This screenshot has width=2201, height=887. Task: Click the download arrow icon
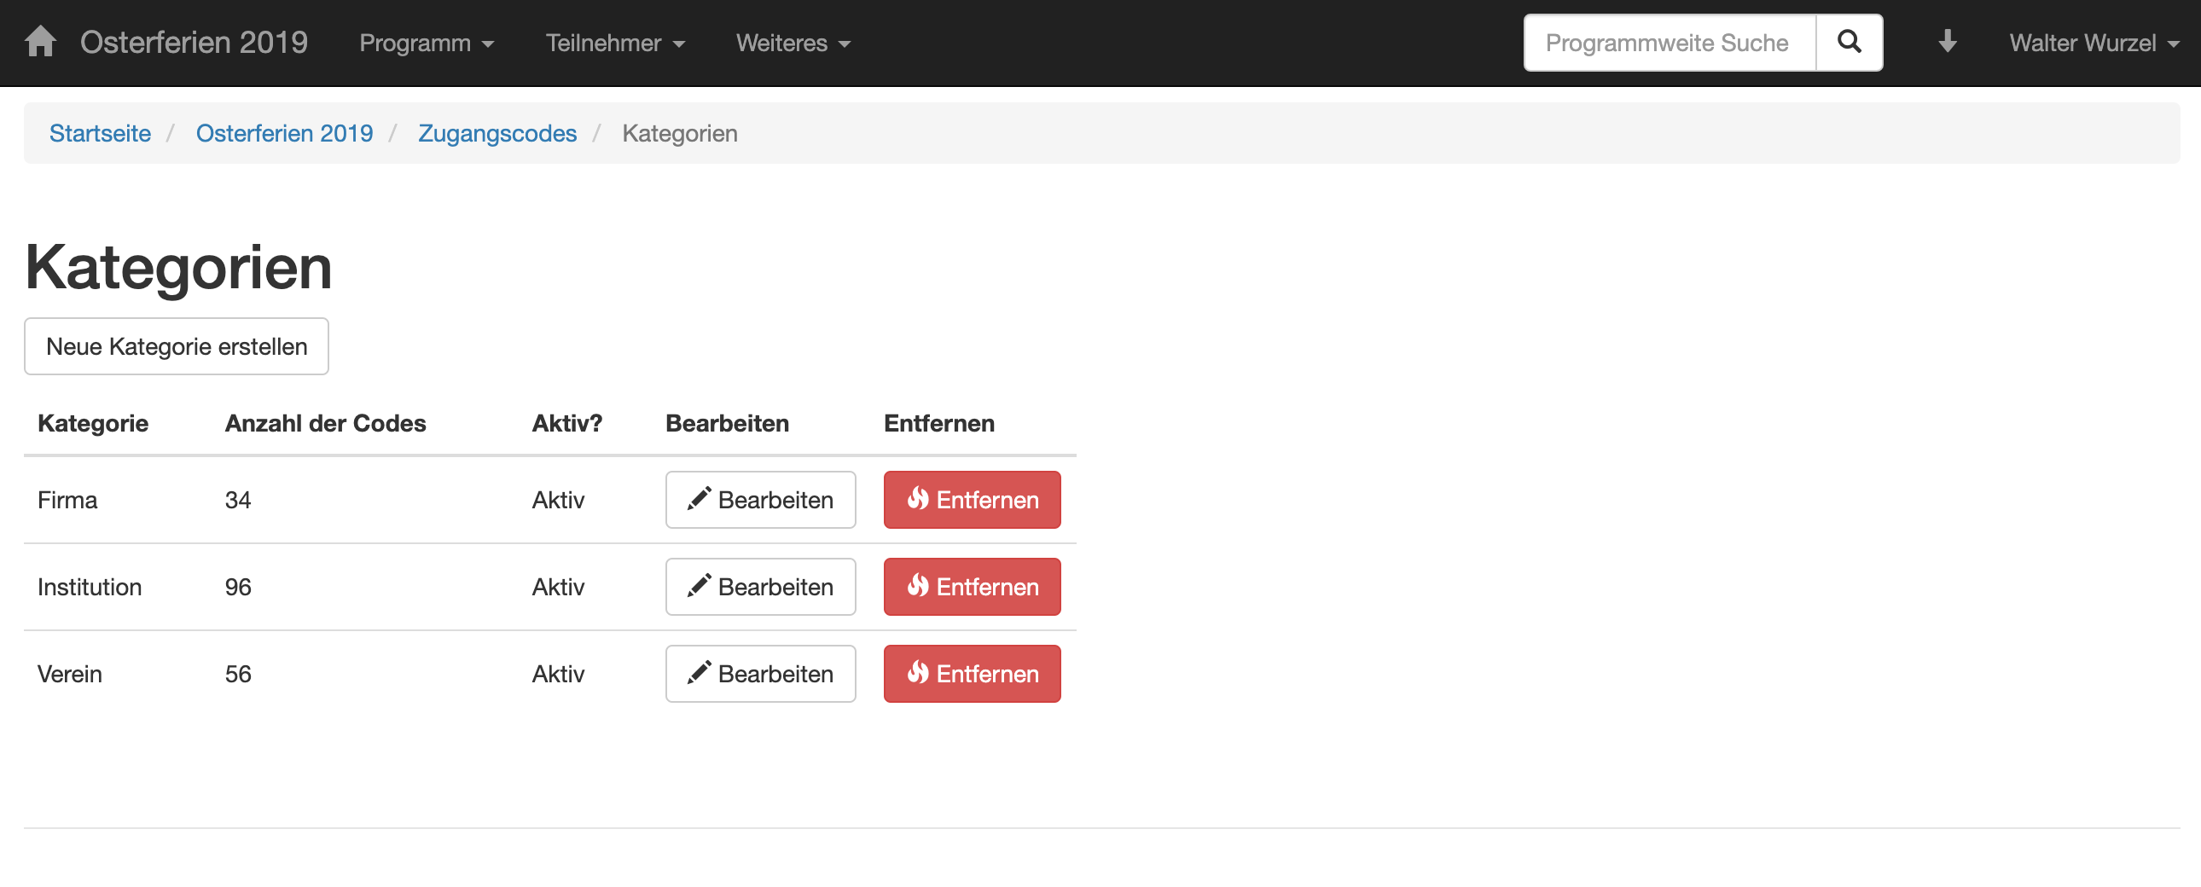coord(1947,42)
